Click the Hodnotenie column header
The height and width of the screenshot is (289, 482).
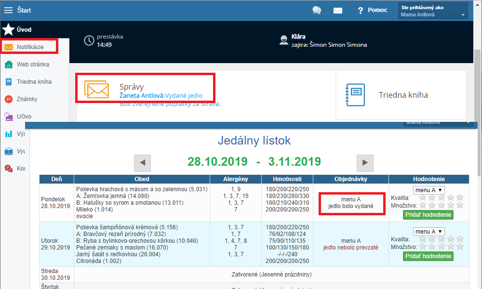[x=429, y=179]
